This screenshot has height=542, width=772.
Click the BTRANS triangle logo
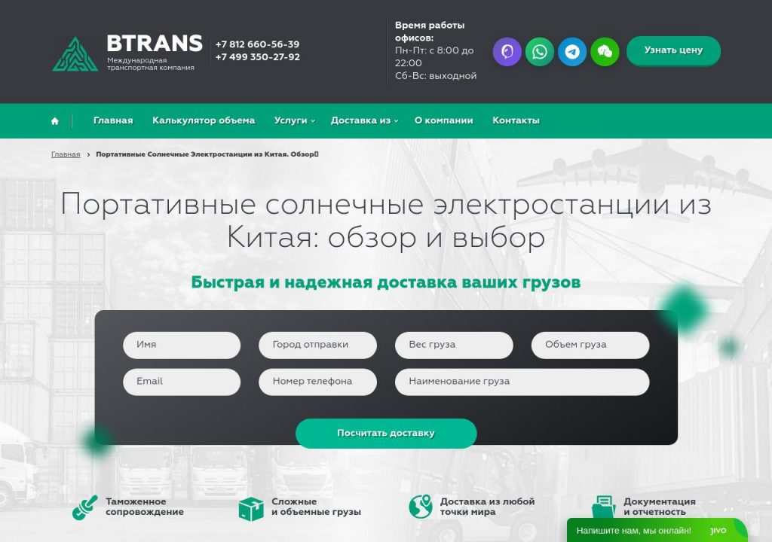pos(75,55)
